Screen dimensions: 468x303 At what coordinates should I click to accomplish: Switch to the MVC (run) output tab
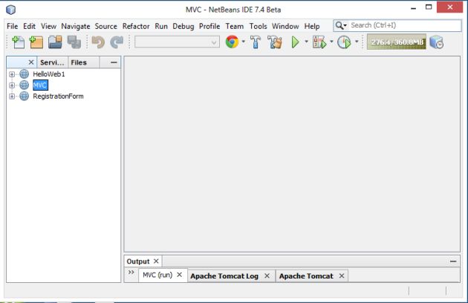(157, 275)
